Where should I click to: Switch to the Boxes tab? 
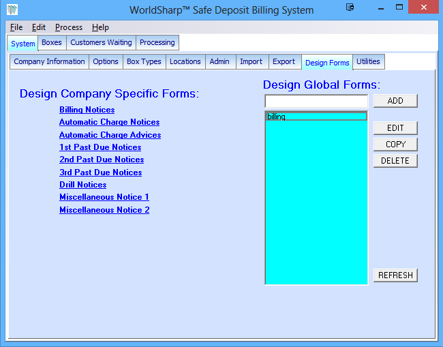tap(52, 42)
